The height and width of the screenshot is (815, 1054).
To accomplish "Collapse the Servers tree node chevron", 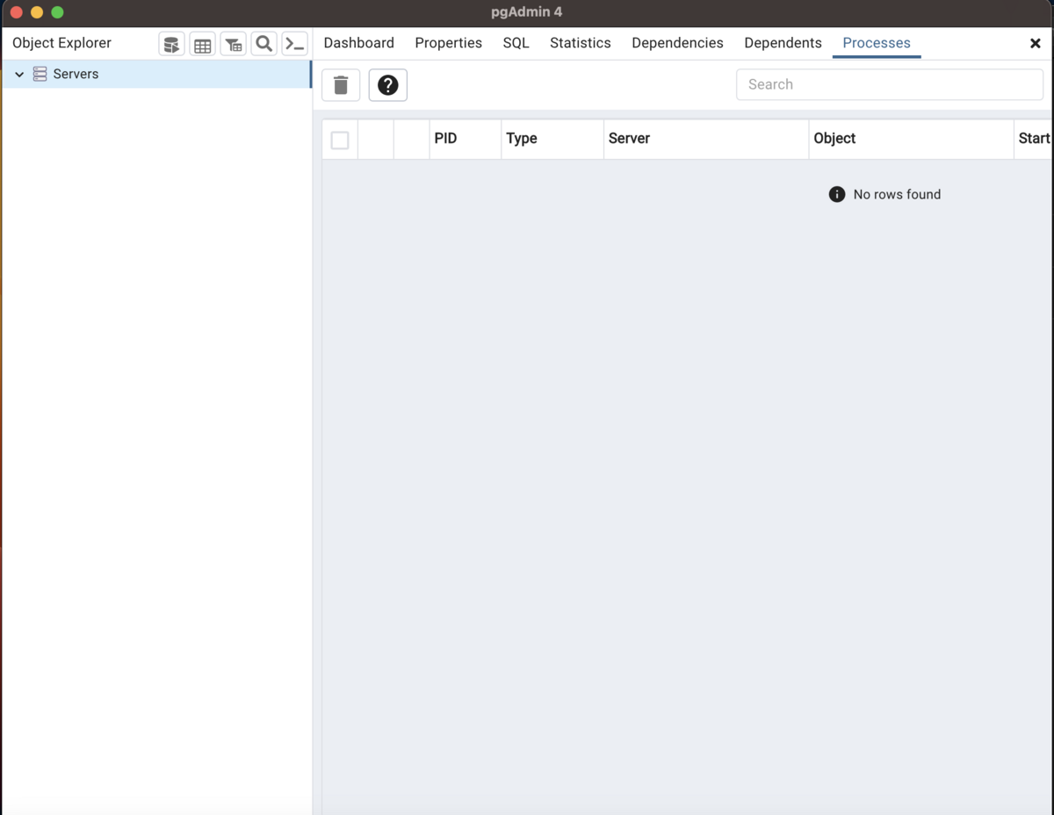I will (x=19, y=75).
